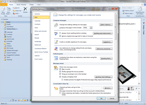Click scroll down arrow in Options dialog
Screen dimensions: 146x105
[x=115, y=95]
